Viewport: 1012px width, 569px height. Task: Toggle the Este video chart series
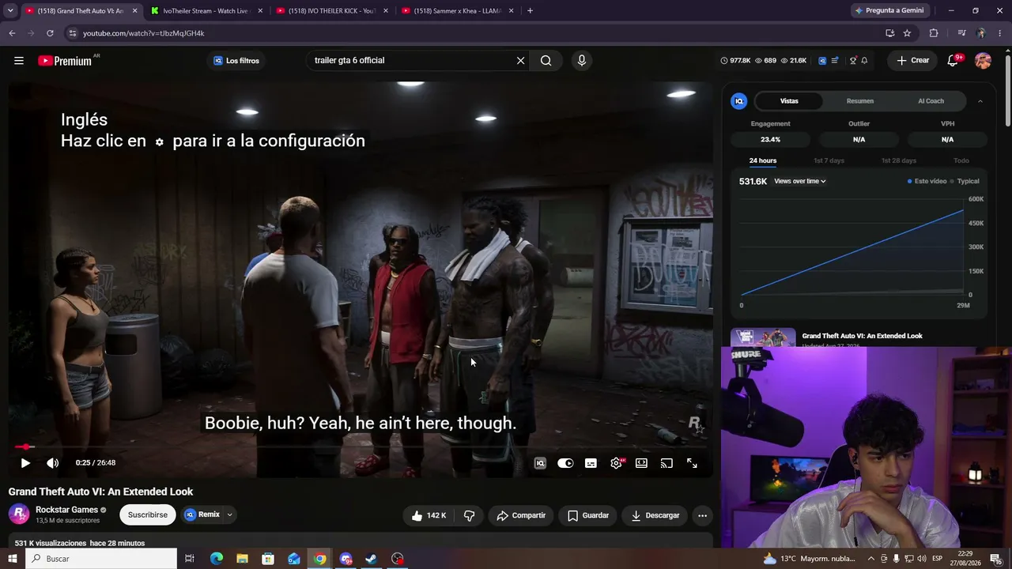point(927,181)
